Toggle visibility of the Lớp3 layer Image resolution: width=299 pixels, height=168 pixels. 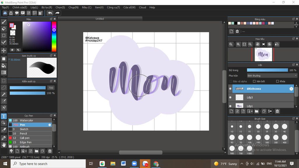[230, 97]
